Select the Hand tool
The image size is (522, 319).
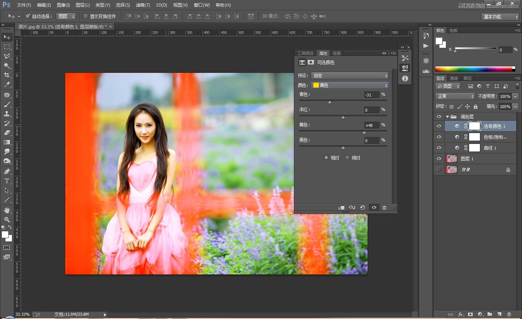point(7,210)
